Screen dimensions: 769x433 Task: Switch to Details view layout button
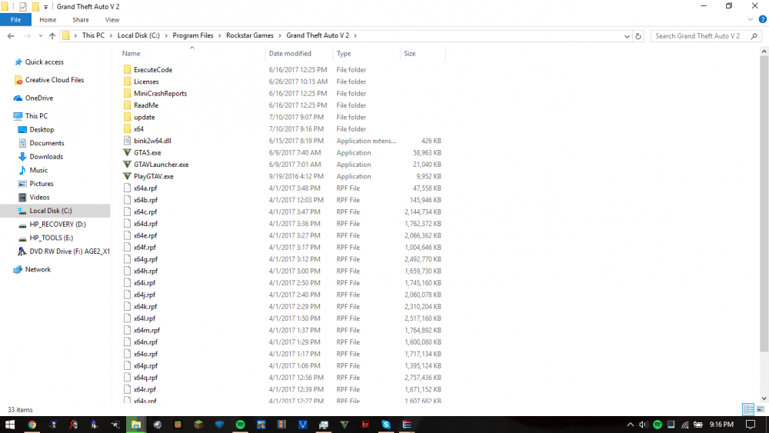748,409
